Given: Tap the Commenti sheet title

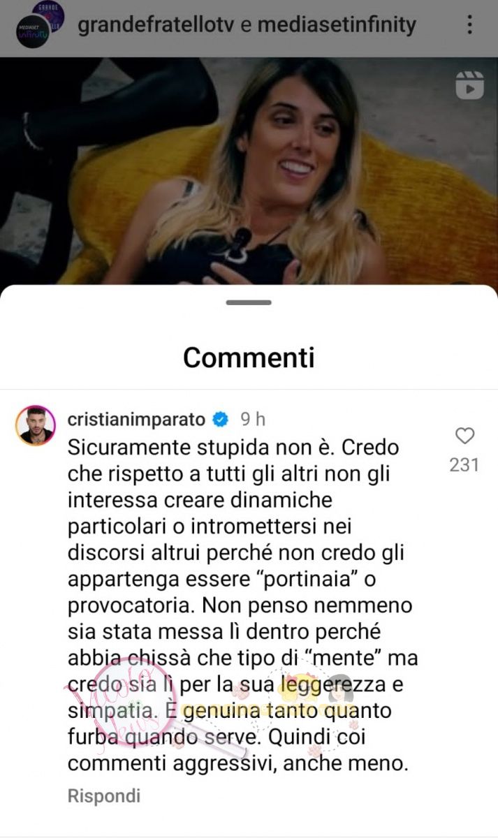Looking at the screenshot, I should tap(249, 358).
